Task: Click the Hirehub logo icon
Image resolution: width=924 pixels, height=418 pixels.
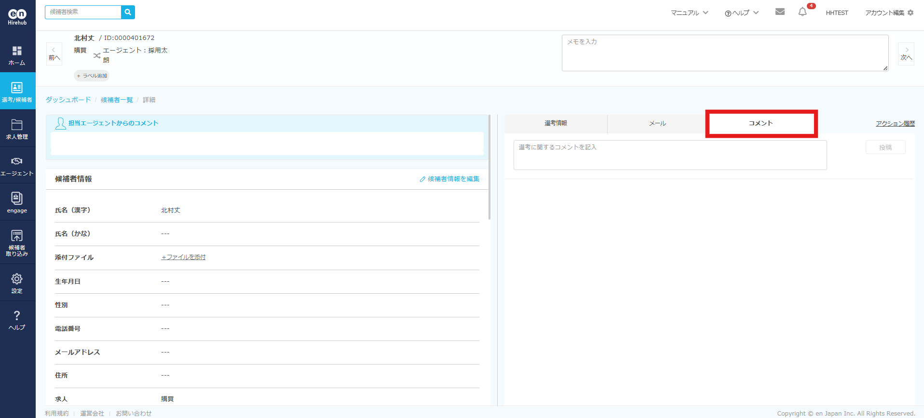Action: point(17,16)
